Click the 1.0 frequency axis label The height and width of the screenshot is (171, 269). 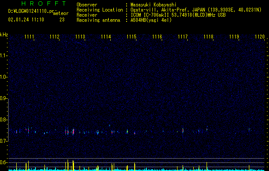(x=3, y=77)
